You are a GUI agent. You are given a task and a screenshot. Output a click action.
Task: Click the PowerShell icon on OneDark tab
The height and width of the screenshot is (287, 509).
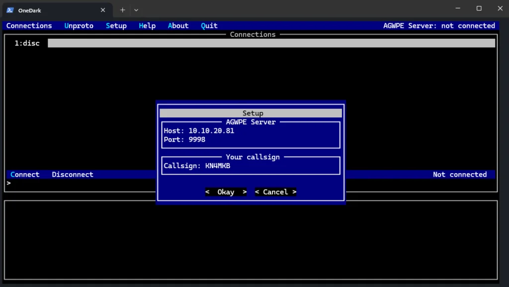10,10
